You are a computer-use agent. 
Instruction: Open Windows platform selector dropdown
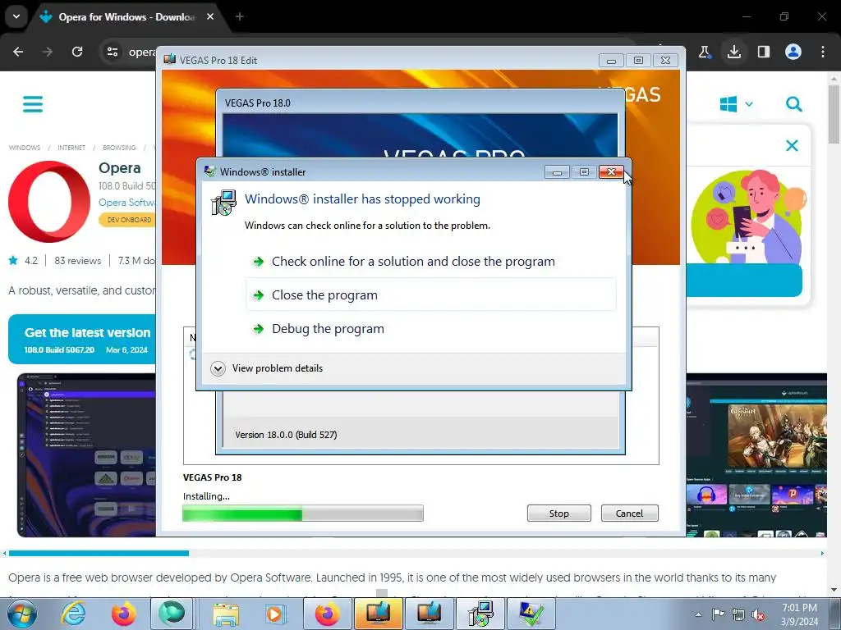pyautogui.click(x=737, y=104)
